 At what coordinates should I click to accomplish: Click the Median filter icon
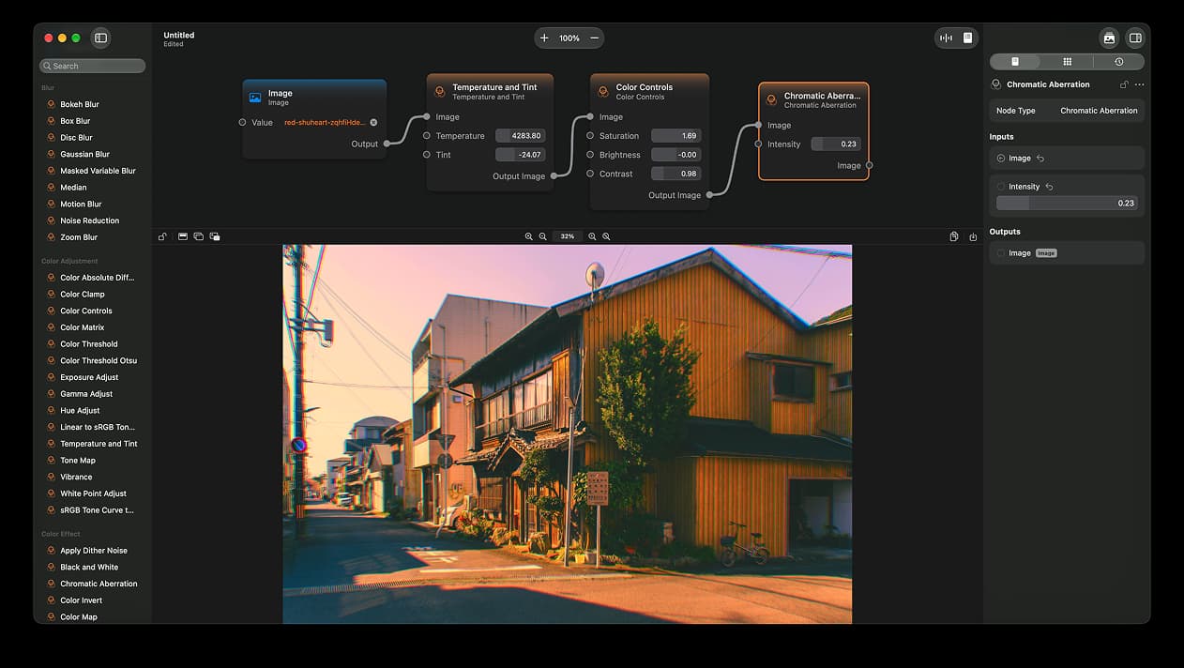(52, 188)
